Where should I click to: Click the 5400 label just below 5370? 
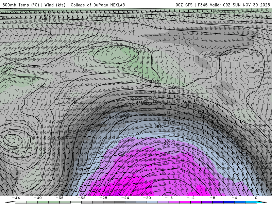point(44,19)
